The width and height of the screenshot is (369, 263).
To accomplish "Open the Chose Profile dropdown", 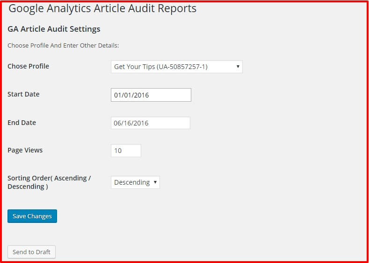I will pos(177,67).
